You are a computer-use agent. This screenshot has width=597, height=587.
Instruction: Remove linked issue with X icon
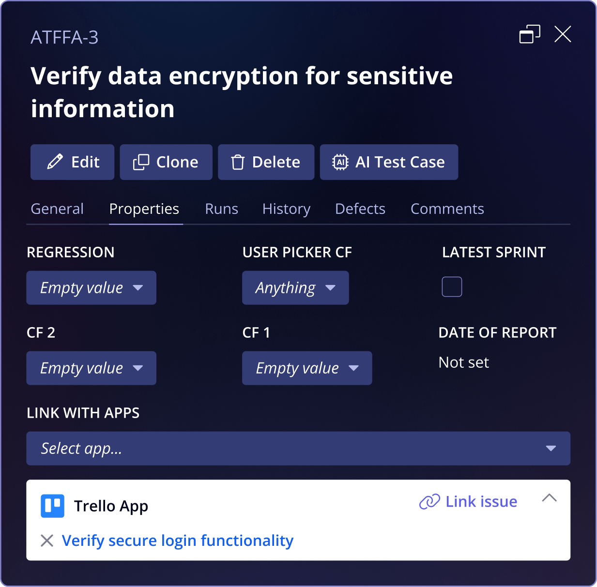[47, 541]
